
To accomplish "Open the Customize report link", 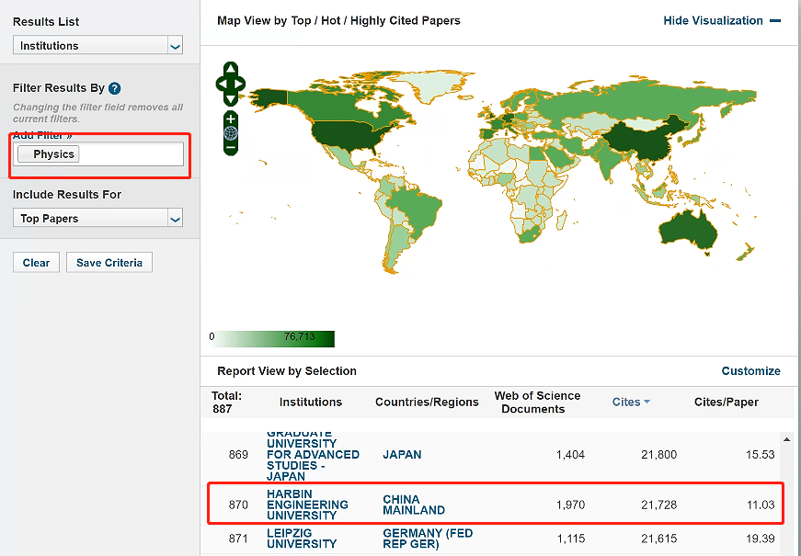I will tap(750, 371).
